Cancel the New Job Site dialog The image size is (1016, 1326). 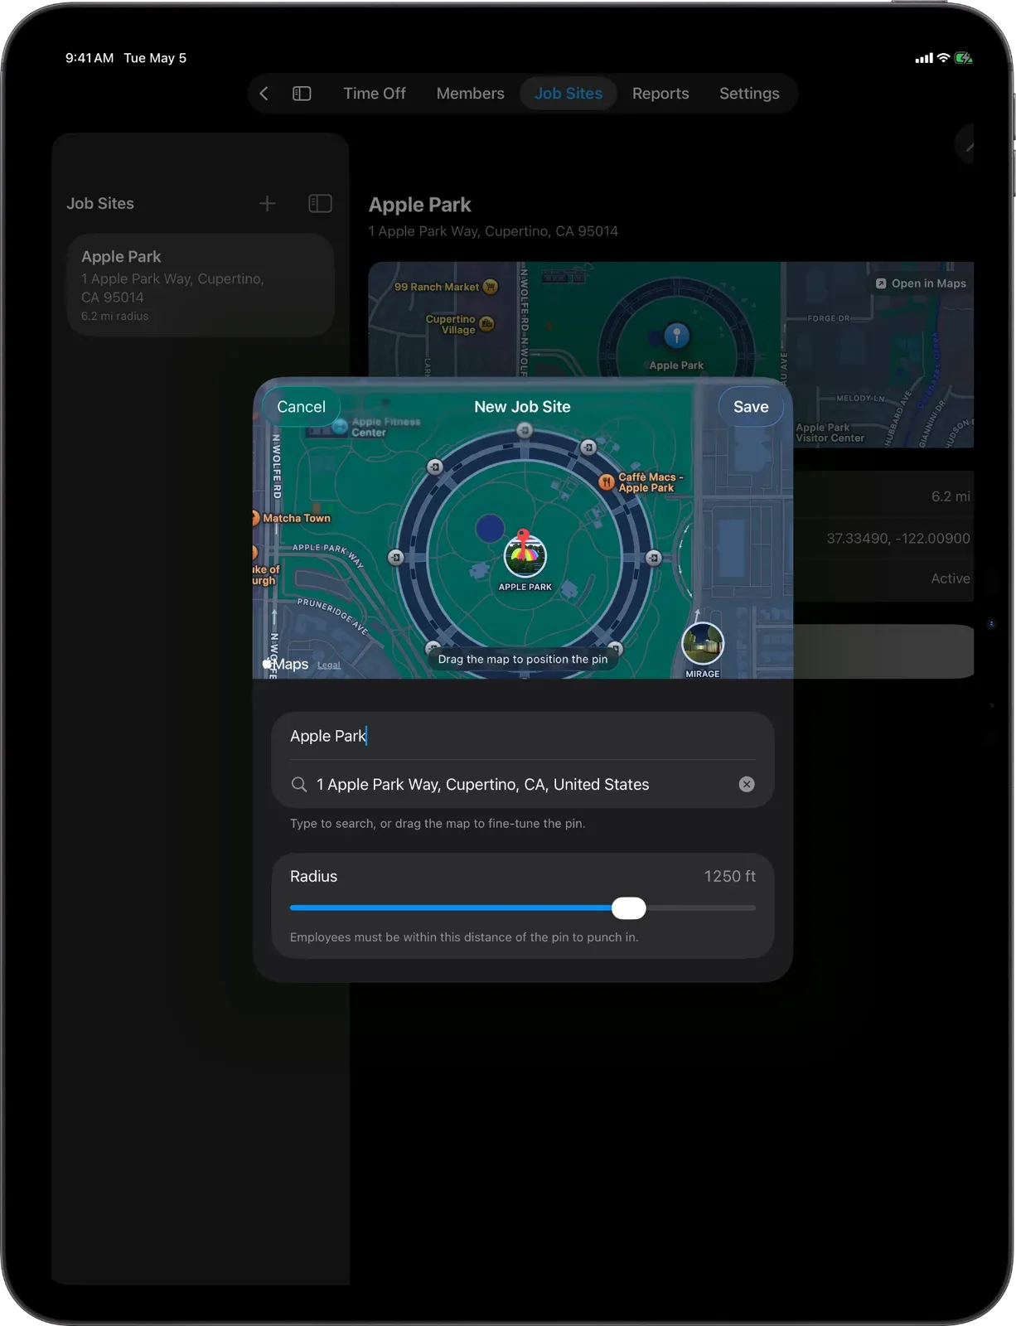click(302, 407)
